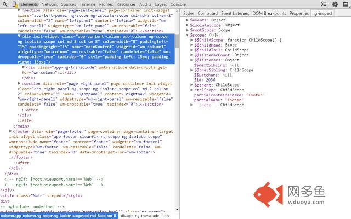The height and width of the screenshot is (219, 351).
Task: Expand the $$listeners Object entry
Action: (191, 60)
